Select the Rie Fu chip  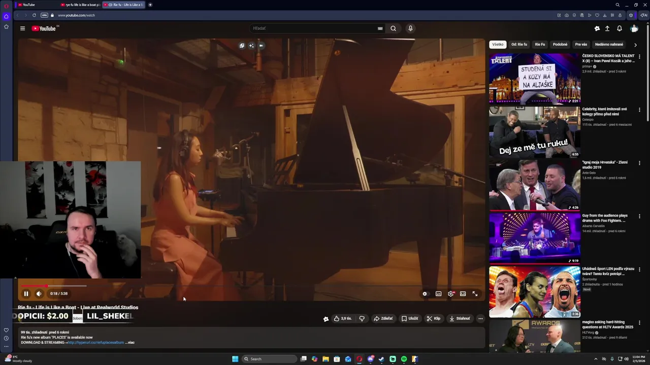[x=540, y=45]
